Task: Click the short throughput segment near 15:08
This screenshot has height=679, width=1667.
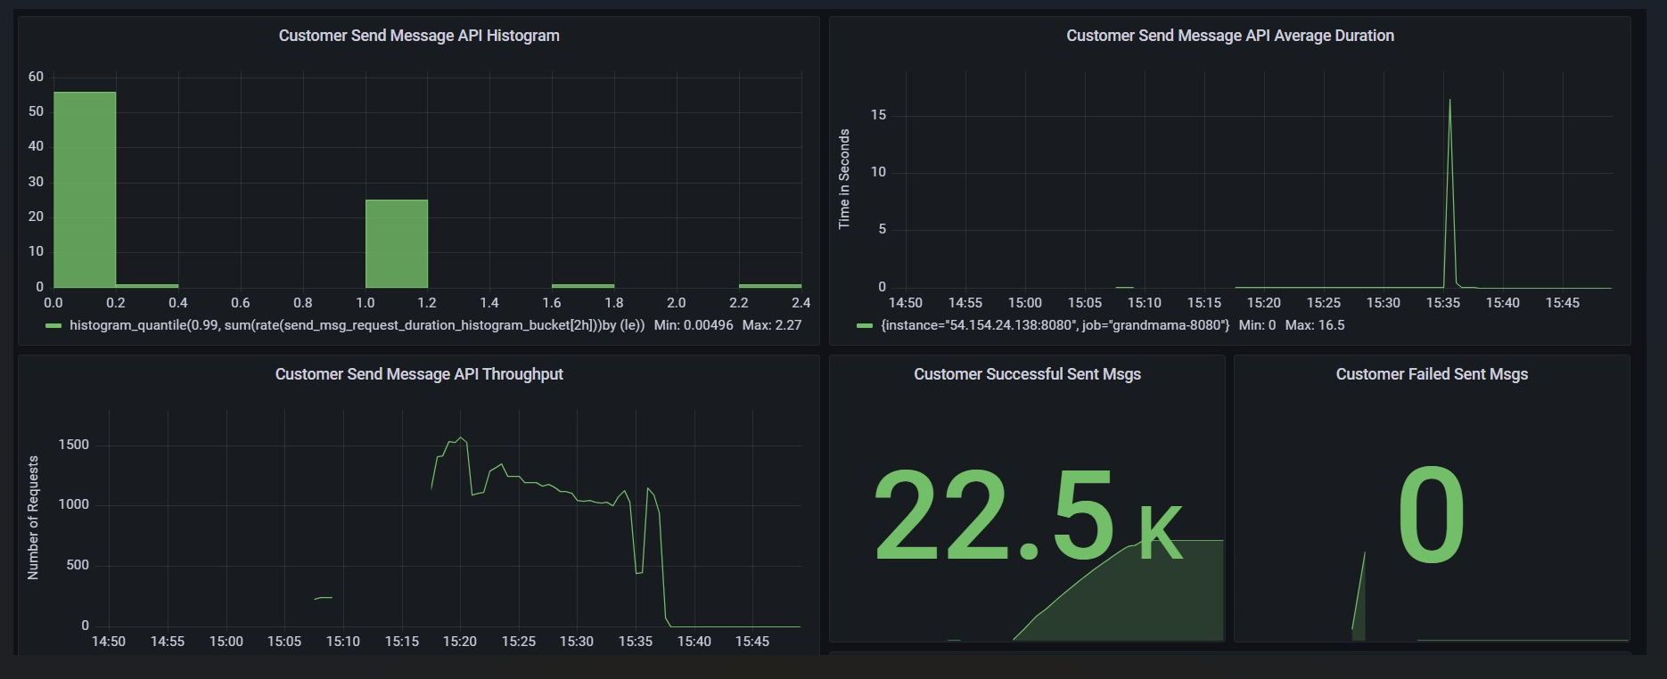Action: tap(324, 598)
